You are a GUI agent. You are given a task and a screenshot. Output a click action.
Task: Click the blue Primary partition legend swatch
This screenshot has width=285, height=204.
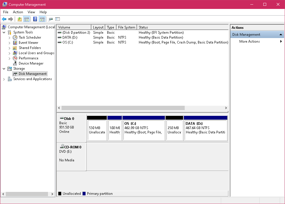[x=84, y=194]
